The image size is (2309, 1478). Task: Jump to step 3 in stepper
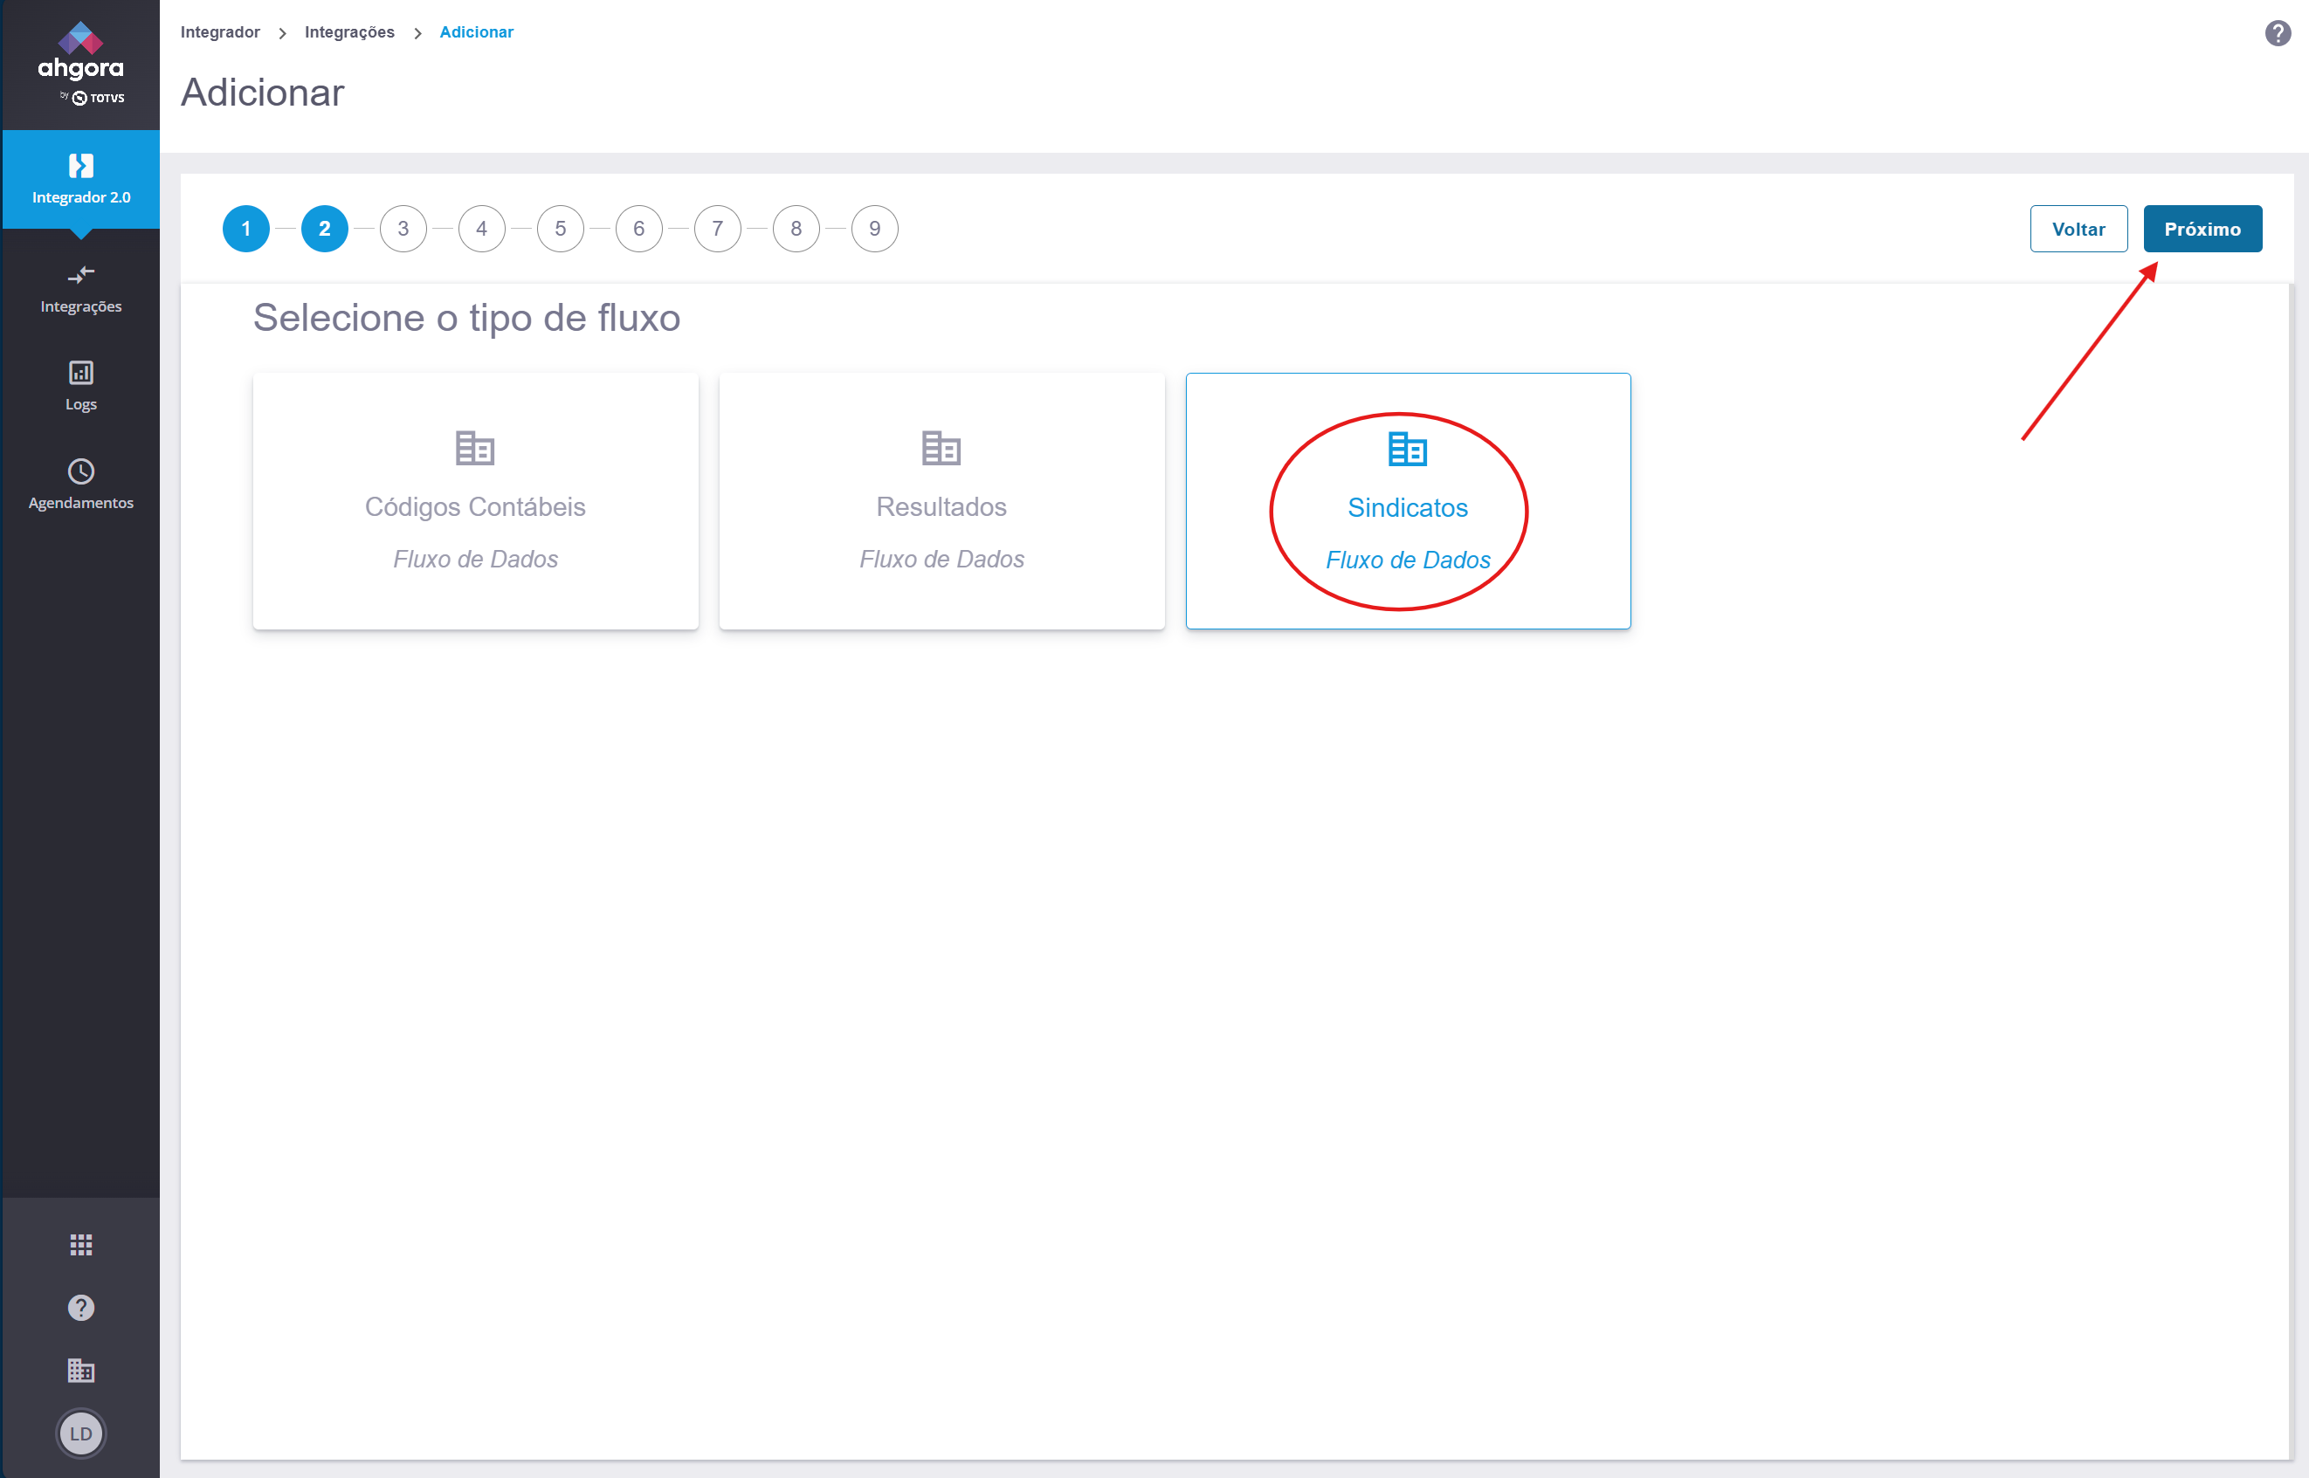403,229
